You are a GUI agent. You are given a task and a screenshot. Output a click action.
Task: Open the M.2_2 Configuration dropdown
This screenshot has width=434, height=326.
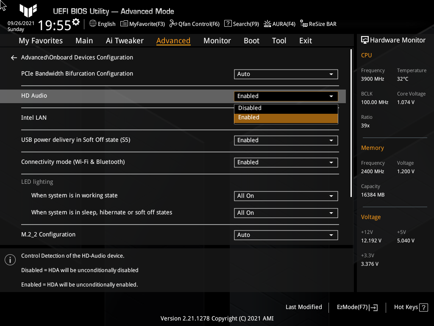pyautogui.click(x=286, y=235)
